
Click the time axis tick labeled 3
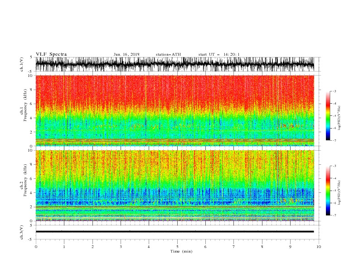[x=121, y=247]
